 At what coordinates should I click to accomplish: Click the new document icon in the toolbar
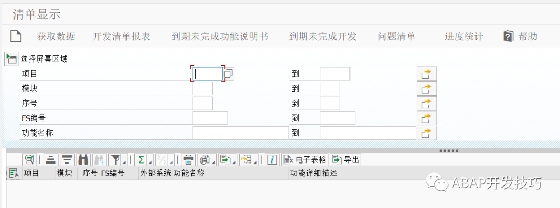[16, 36]
